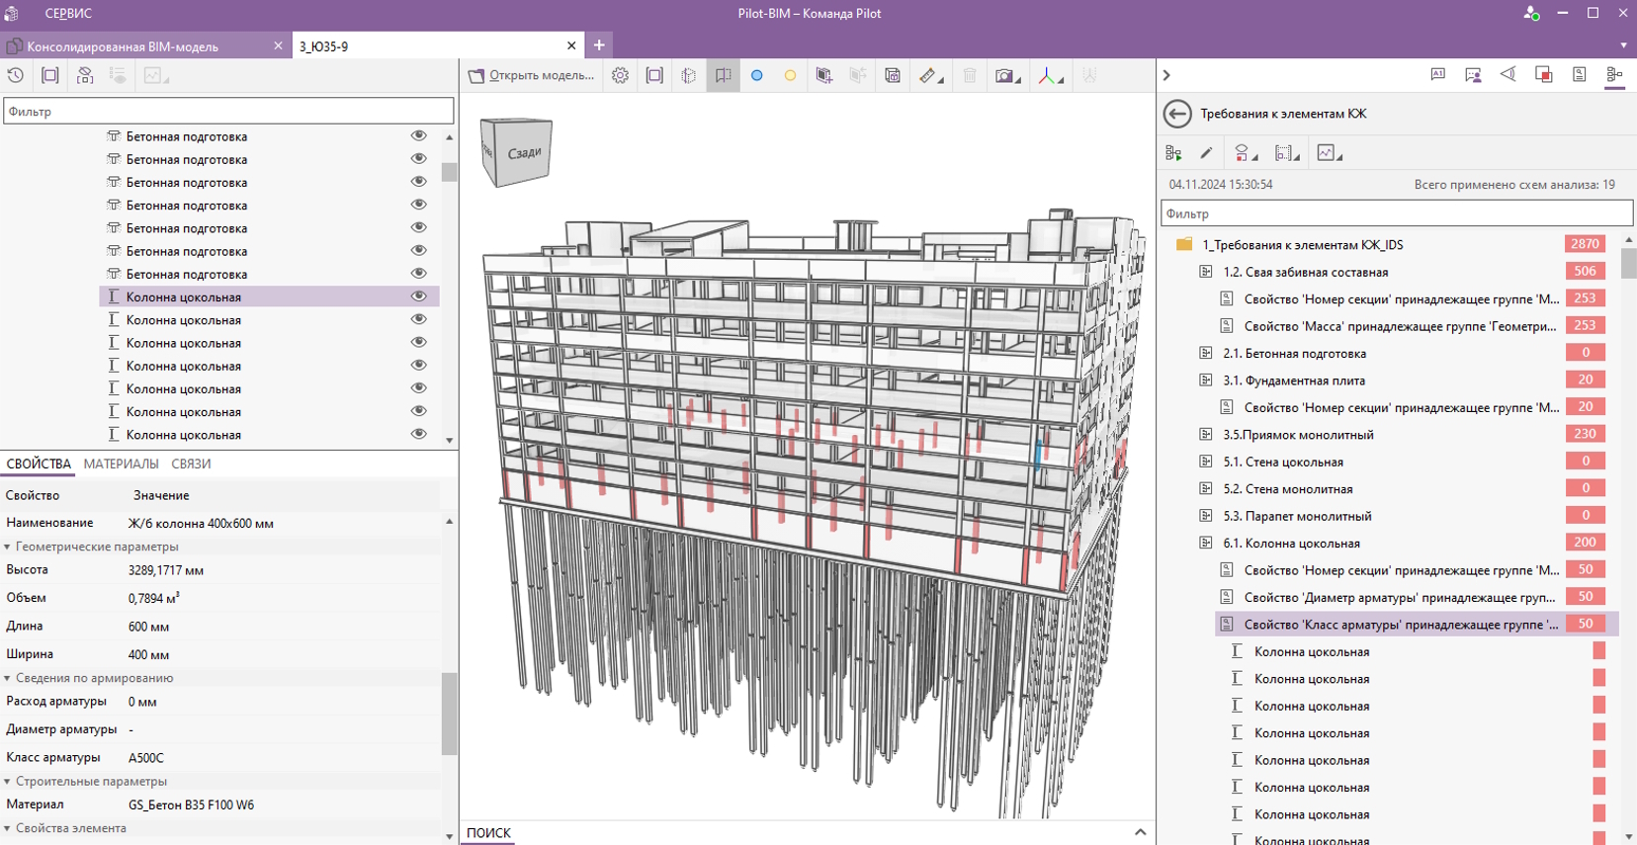This screenshot has height=845, width=1637.
Task: Toggle visibility of the first Бетонная подготовка
Action: click(418, 136)
